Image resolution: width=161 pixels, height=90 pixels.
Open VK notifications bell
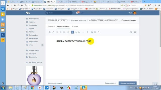77,13
